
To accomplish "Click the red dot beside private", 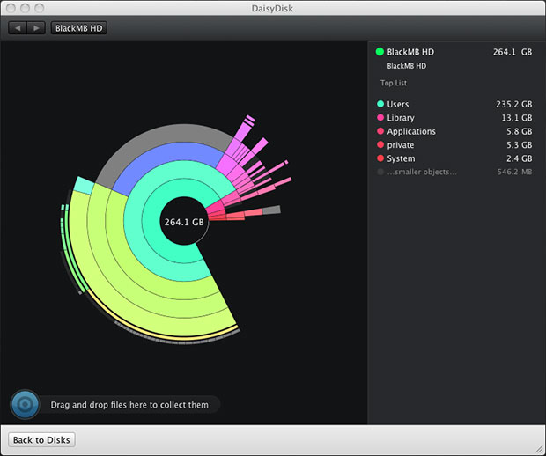I will tap(380, 144).
